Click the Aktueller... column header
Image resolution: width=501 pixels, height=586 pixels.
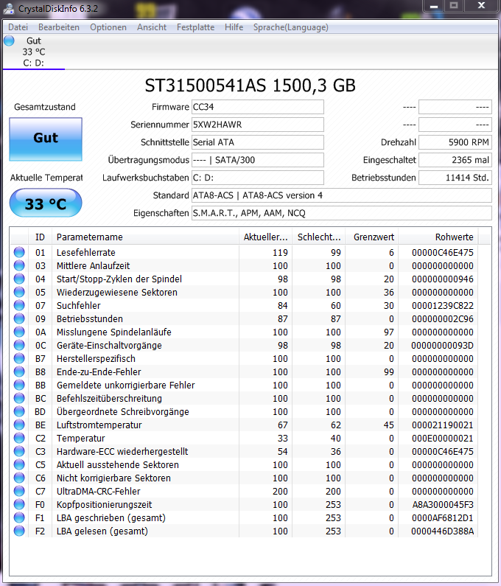click(x=266, y=237)
